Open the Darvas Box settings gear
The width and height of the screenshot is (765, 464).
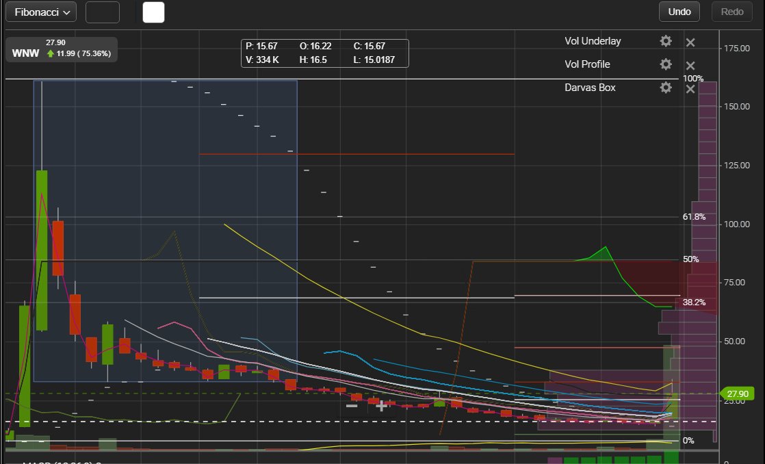click(665, 88)
